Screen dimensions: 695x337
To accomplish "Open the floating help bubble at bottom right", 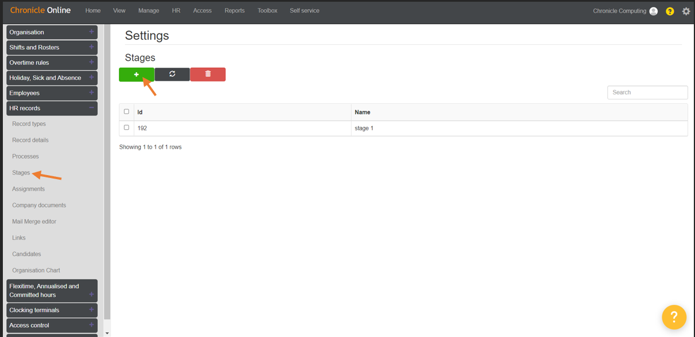I will pos(674,317).
